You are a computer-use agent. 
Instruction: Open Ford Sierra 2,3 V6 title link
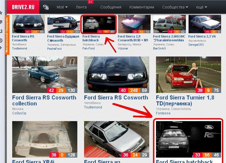[202, 36]
